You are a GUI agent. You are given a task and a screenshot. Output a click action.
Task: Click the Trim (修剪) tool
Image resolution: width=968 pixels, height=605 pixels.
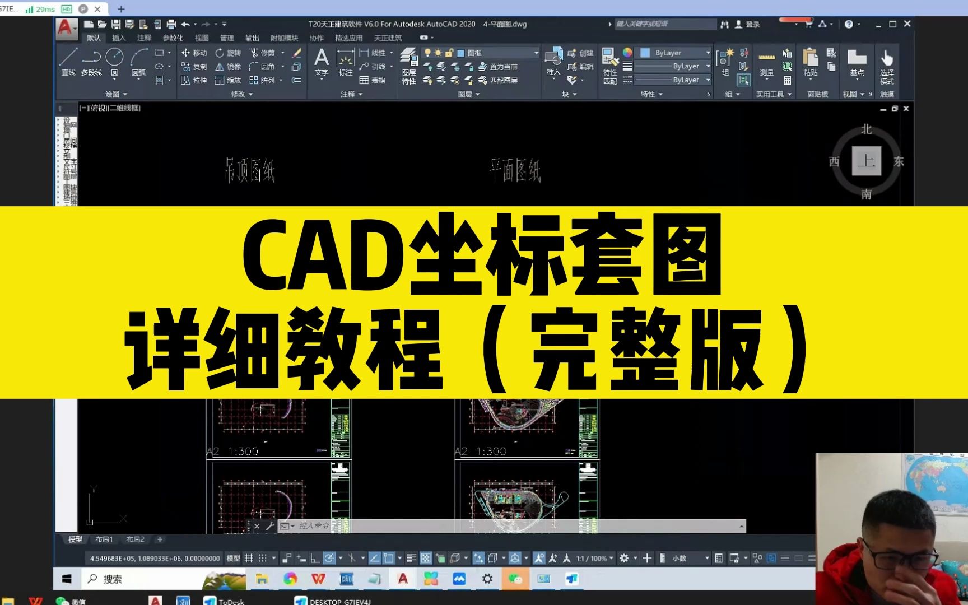pos(262,53)
